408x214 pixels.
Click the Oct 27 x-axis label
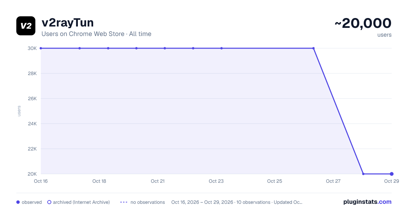click(333, 181)
